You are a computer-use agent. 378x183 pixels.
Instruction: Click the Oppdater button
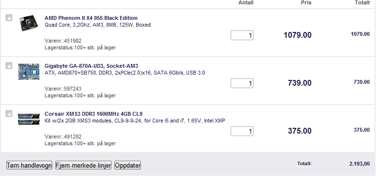pos(127,165)
